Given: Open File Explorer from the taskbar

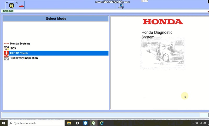Looking at the screenshot, I should (x=69, y=123).
